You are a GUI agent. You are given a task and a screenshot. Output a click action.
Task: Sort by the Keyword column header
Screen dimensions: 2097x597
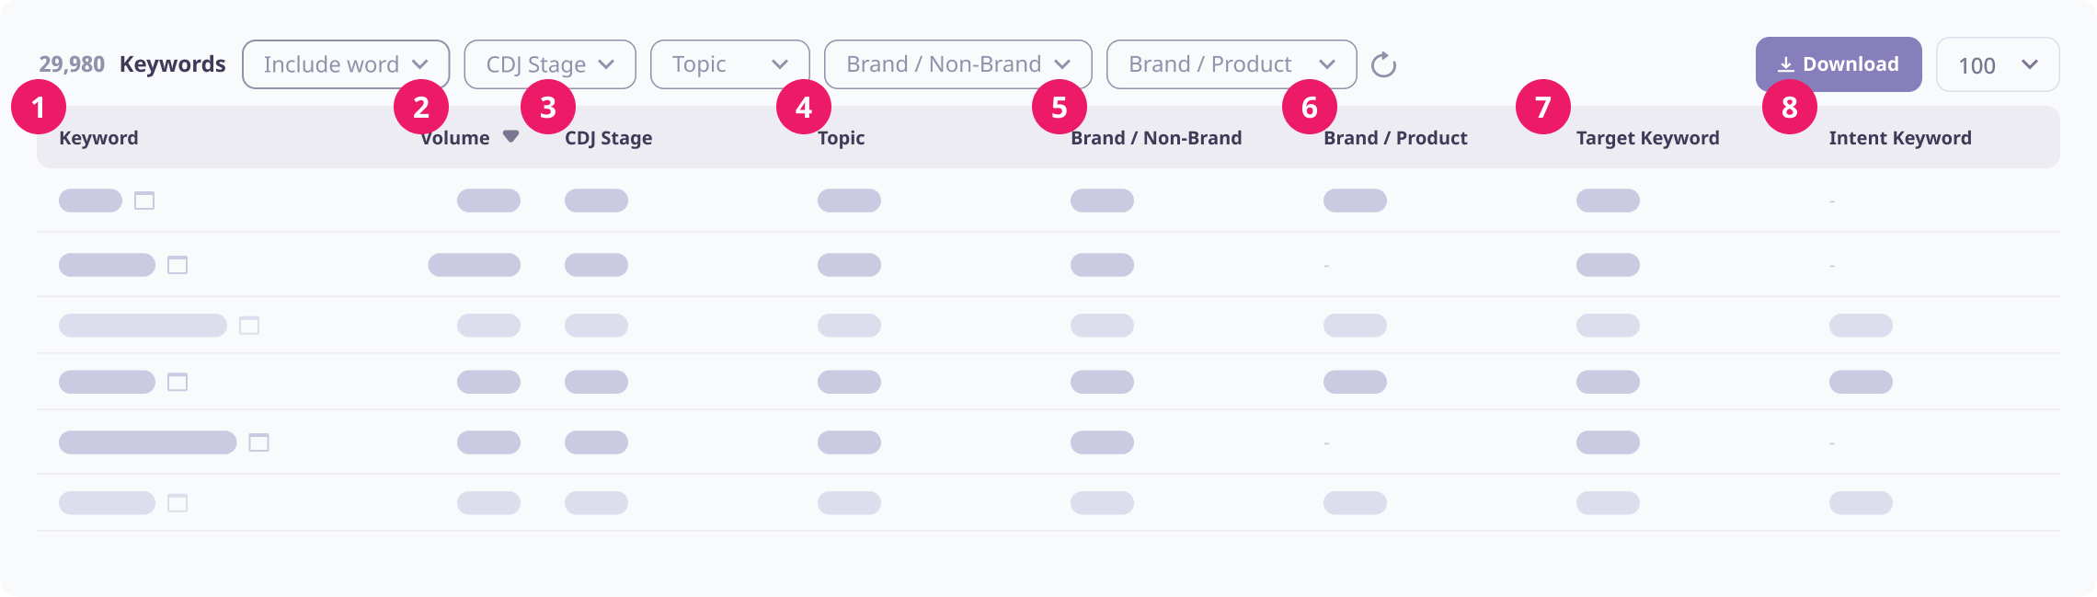click(x=98, y=138)
